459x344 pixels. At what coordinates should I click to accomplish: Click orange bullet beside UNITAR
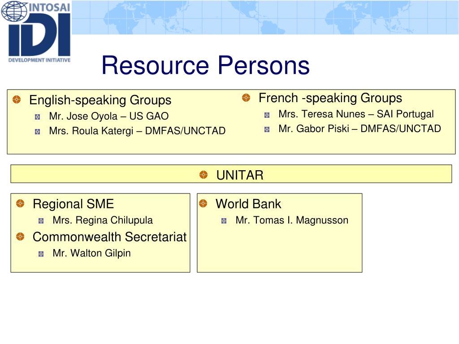[x=204, y=175]
